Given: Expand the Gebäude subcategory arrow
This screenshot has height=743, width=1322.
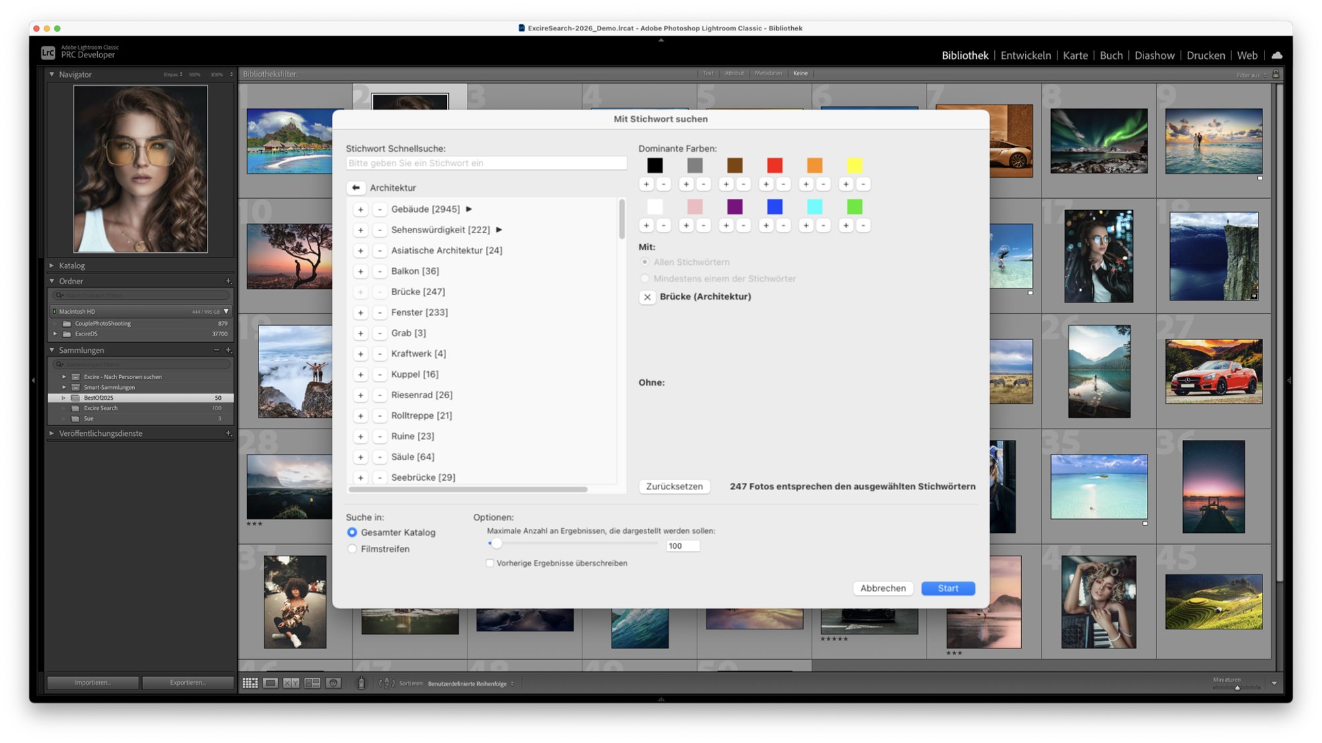Looking at the screenshot, I should tap(469, 209).
